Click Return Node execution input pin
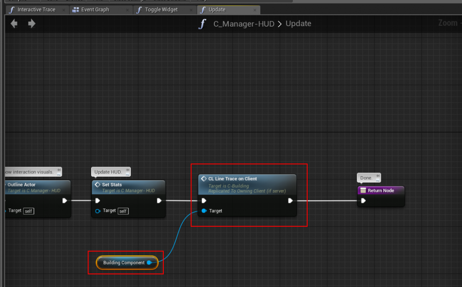The height and width of the screenshot is (287, 462). (363, 200)
